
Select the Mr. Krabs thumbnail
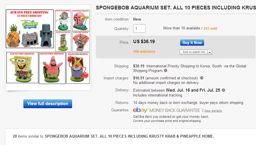pos(78,68)
